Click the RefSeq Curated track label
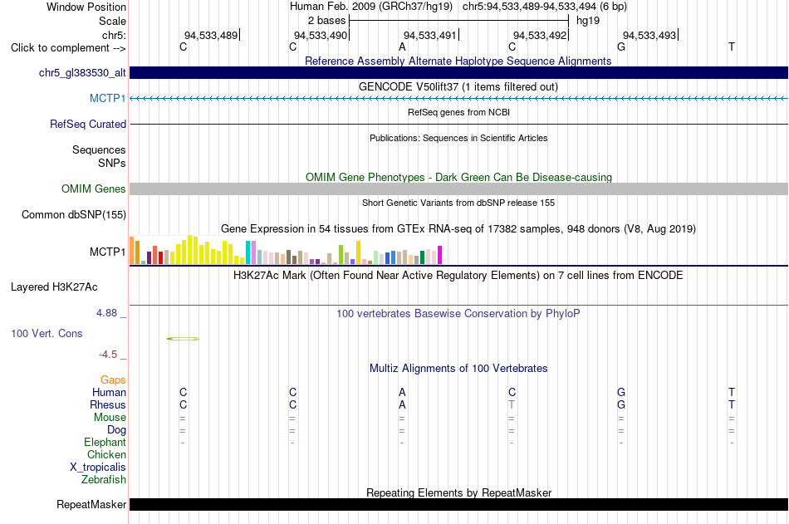The width and height of the screenshot is (789, 524). tap(87, 124)
